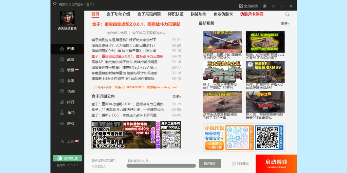Switch to the 盒子常见问题 tab
This screenshot has height=173, width=347.
(149, 14)
